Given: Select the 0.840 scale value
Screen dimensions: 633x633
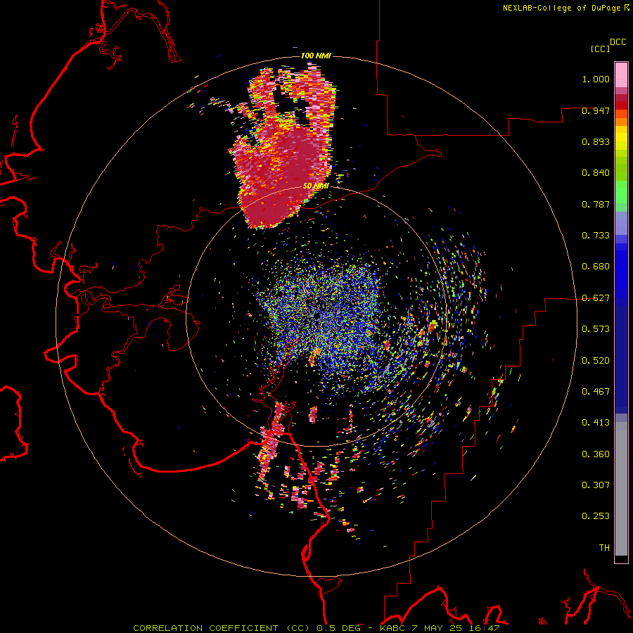Looking at the screenshot, I should click(x=596, y=173).
